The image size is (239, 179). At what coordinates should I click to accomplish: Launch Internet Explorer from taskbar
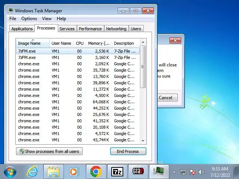[32, 172]
